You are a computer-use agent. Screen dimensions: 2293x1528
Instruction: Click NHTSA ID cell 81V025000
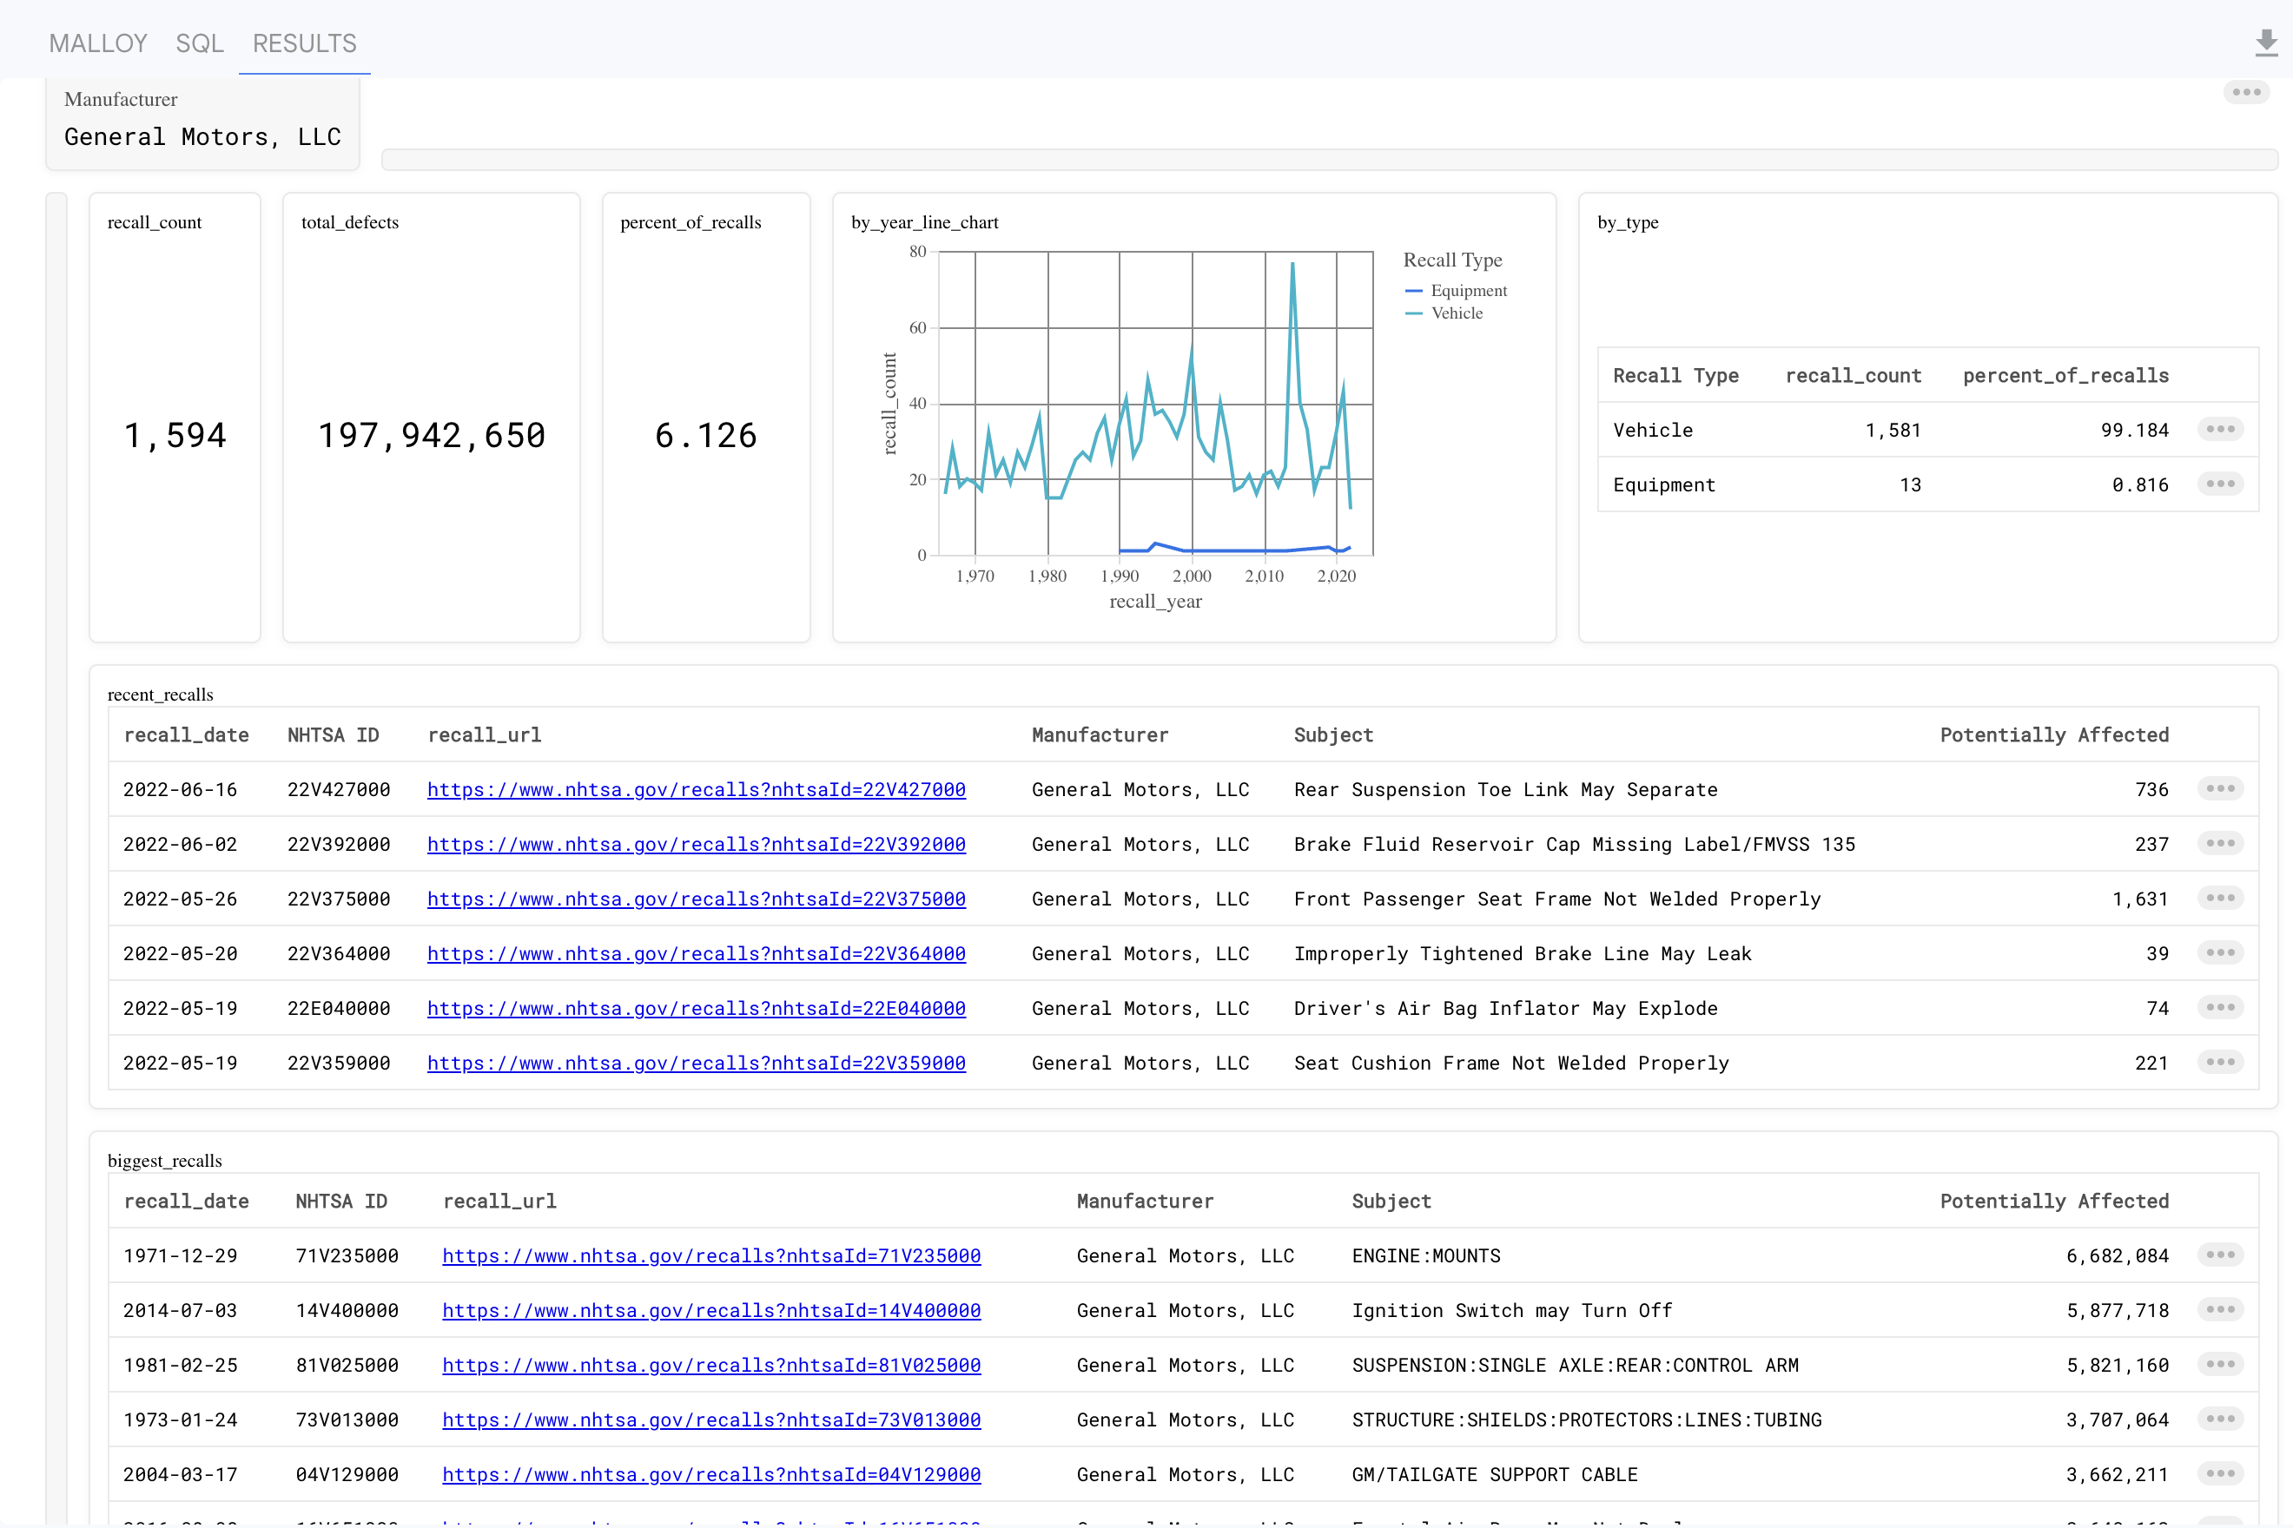click(347, 1364)
